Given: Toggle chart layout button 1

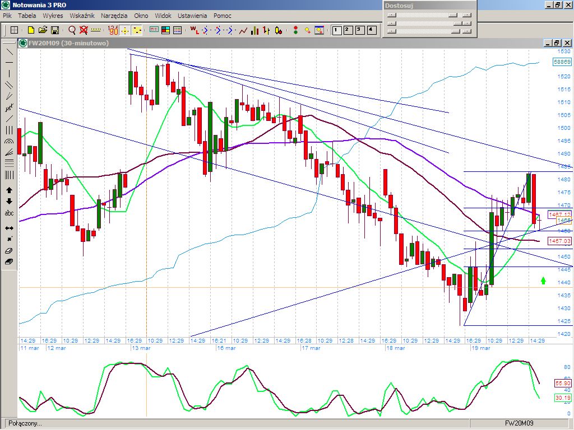Looking at the screenshot, I should (x=337, y=30).
